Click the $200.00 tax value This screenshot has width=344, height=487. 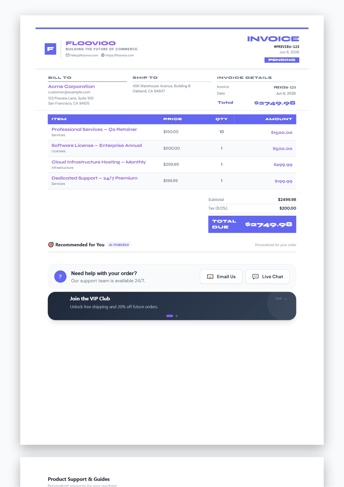tap(288, 208)
